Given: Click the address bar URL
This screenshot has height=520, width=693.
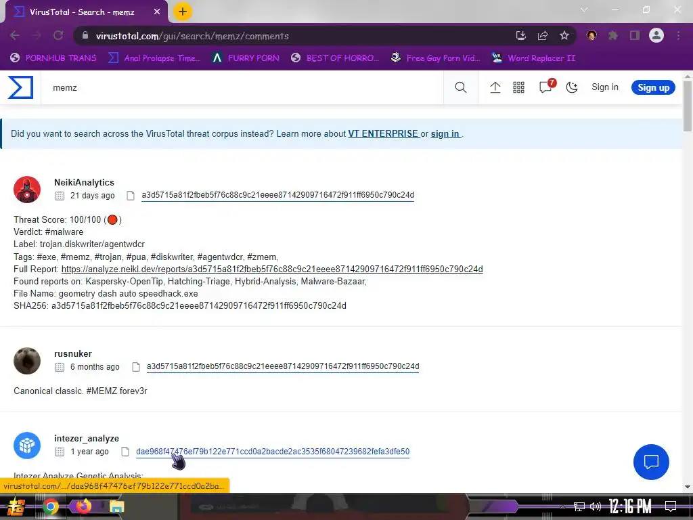Looking at the screenshot, I should (192, 37).
